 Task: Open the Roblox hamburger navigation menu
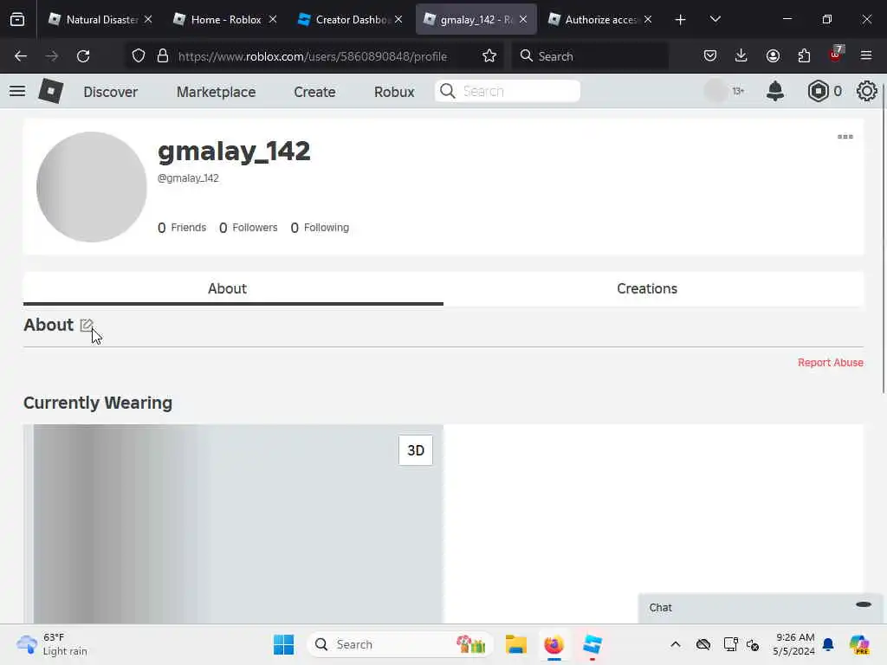[17, 91]
